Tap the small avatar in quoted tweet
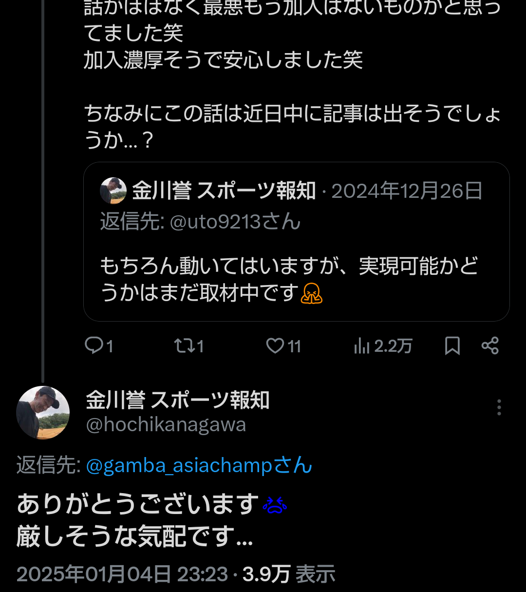The height and width of the screenshot is (592, 526). click(x=113, y=191)
